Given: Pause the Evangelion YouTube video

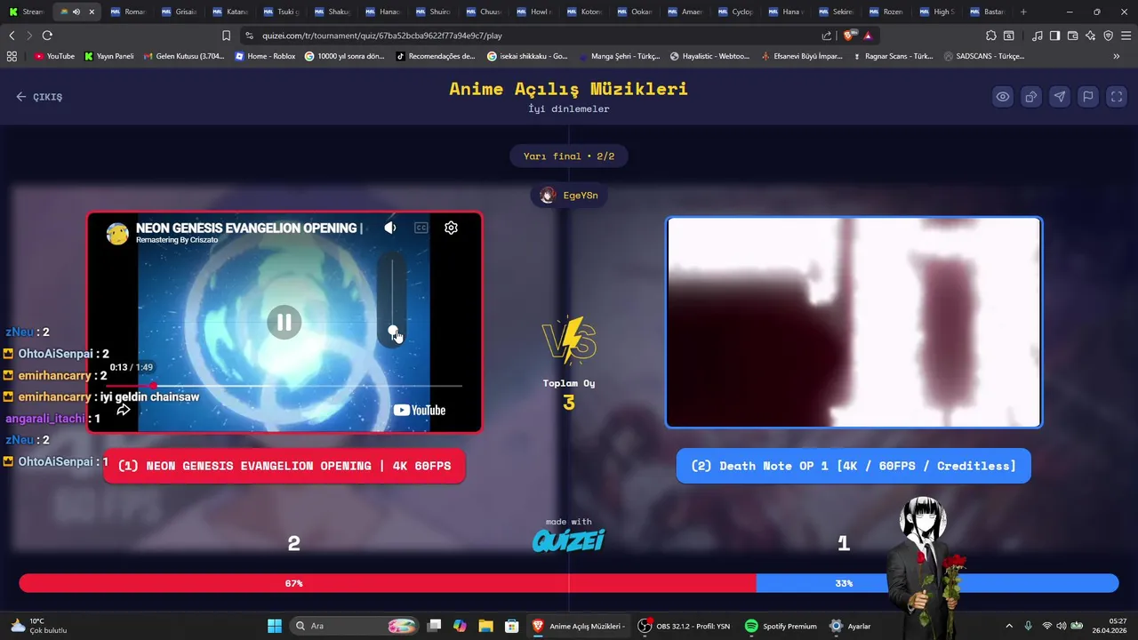Looking at the screenshot, I should [284, 322].
